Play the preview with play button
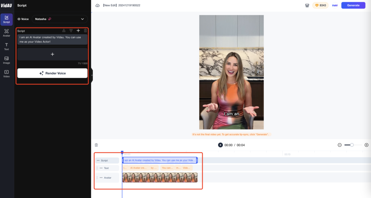This screenshot has height=198, width=371. tap(220, 145)
